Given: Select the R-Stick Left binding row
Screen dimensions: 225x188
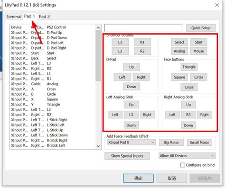Looking at the screenshot, I should pyautogui.click(x=53, y=145).
